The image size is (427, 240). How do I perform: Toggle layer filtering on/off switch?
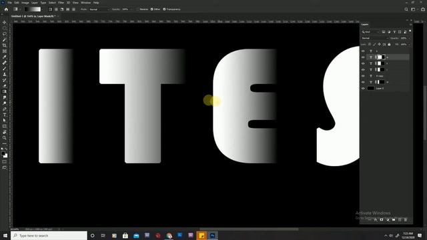tap(410, 31)
